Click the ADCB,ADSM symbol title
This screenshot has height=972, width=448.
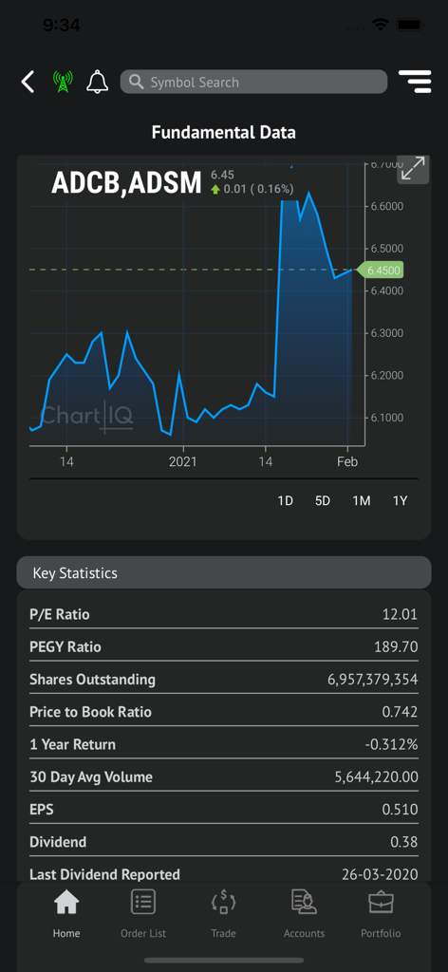point(126,183)
